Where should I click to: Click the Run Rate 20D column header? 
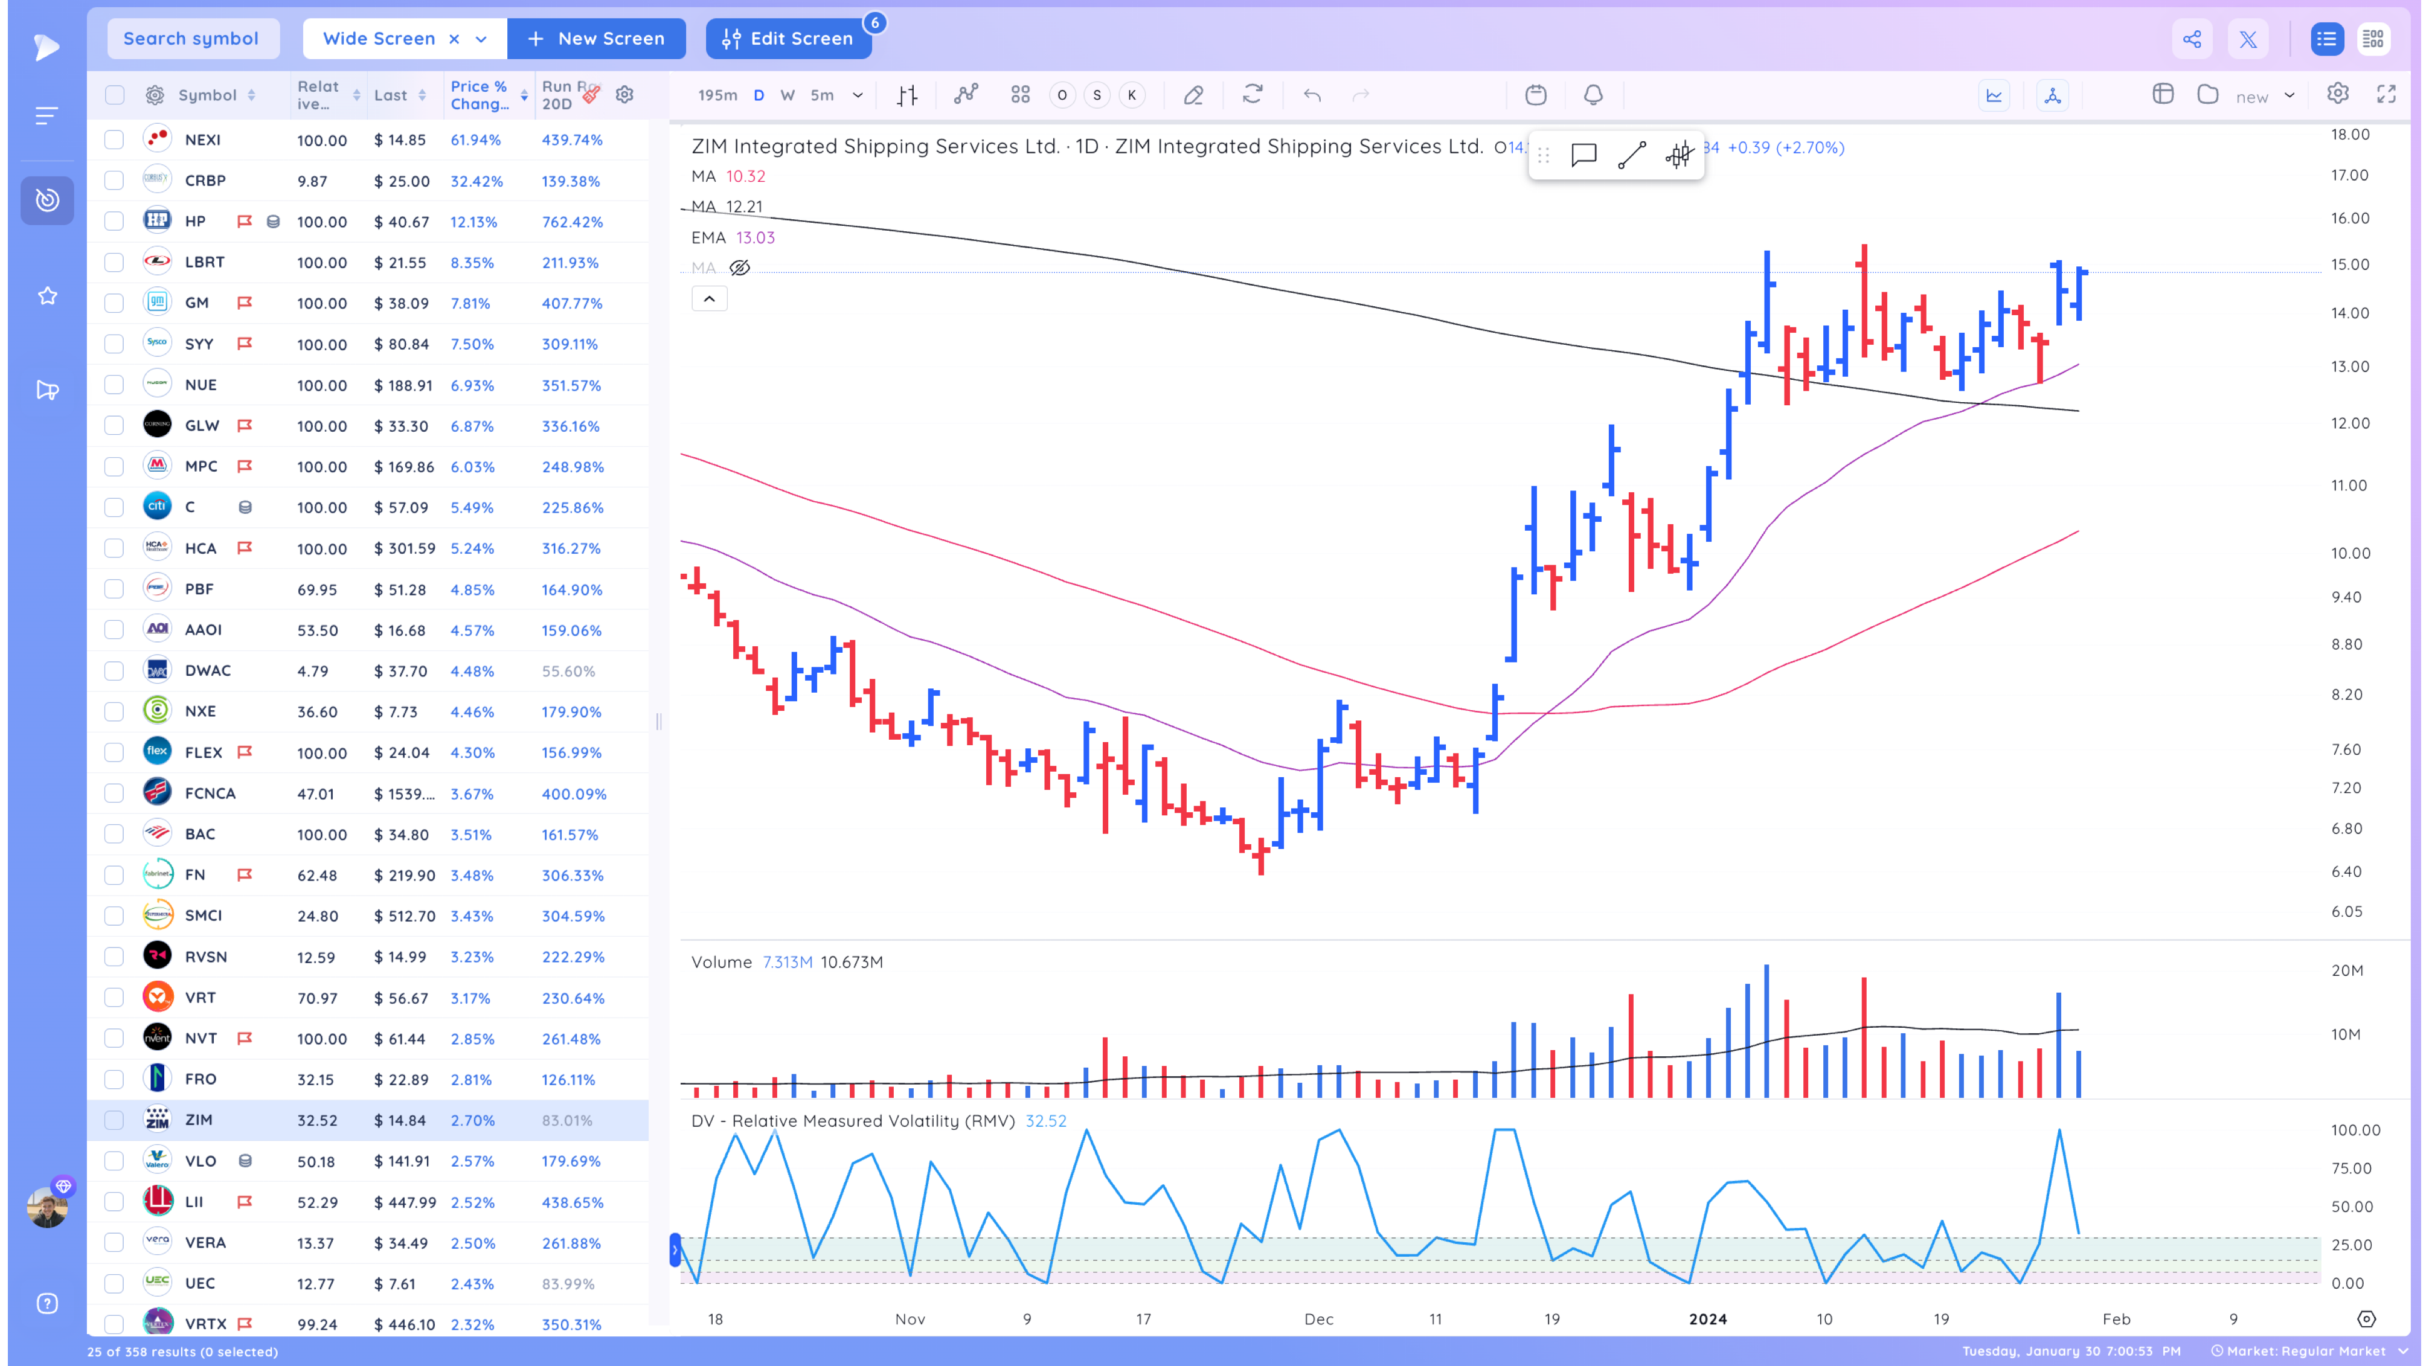click(x=570, y=95)
